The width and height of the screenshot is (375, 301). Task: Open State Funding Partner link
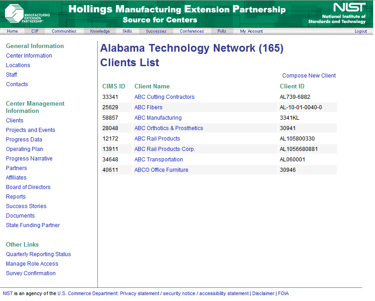[x=33, y=225]
